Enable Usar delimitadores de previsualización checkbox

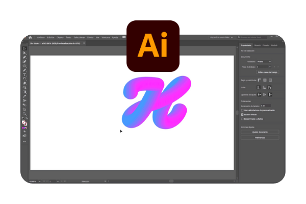[x=242, y=110]
